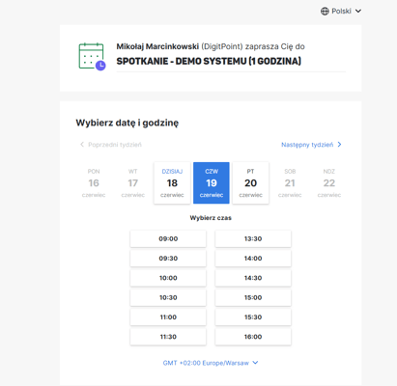Choose the 09:00 time slot
This screenshot has width=397, height=386.
tap(168, 238)
